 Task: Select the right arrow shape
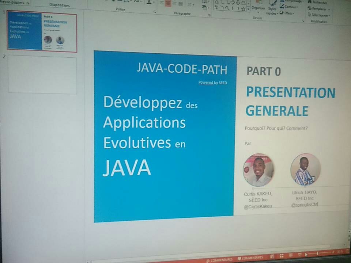pyautogui.click(x=233, y=3)
